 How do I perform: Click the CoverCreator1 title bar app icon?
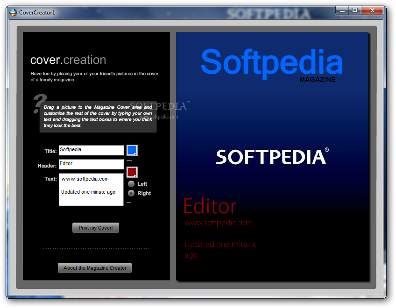click(x=13, y=13)
